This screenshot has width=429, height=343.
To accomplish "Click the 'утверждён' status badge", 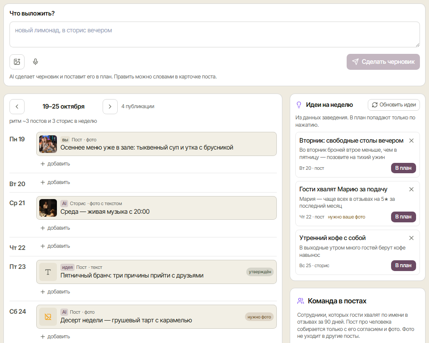I will tap(260, 272).
